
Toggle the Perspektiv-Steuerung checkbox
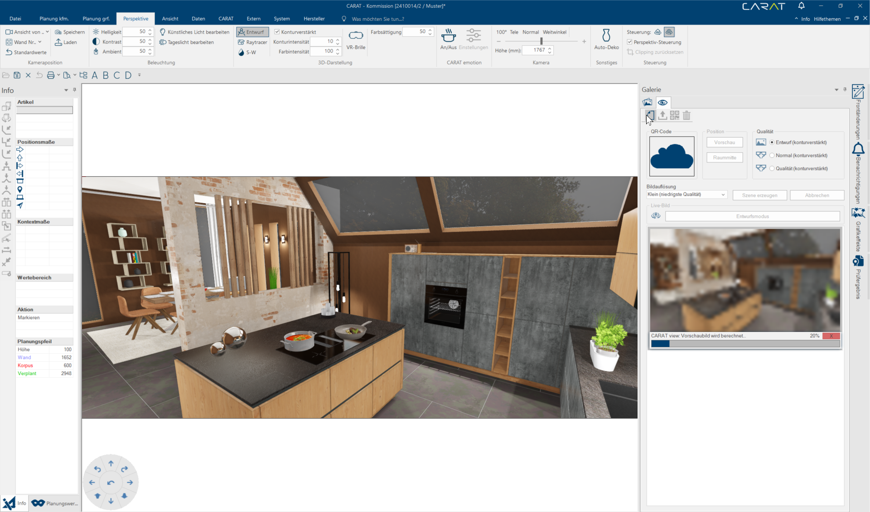click(x=629, y=42)
